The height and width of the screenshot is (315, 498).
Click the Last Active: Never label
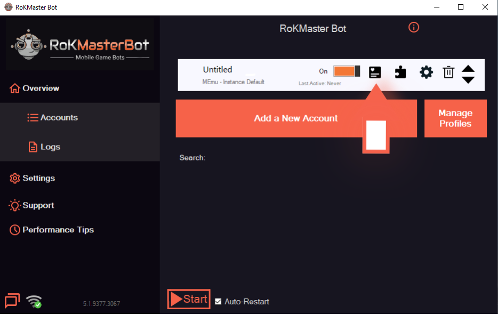click(x=320, y=83)
